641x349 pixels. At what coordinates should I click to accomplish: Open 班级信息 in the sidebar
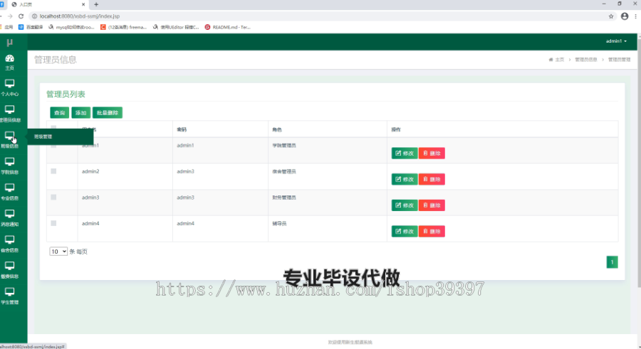(10, 140)
